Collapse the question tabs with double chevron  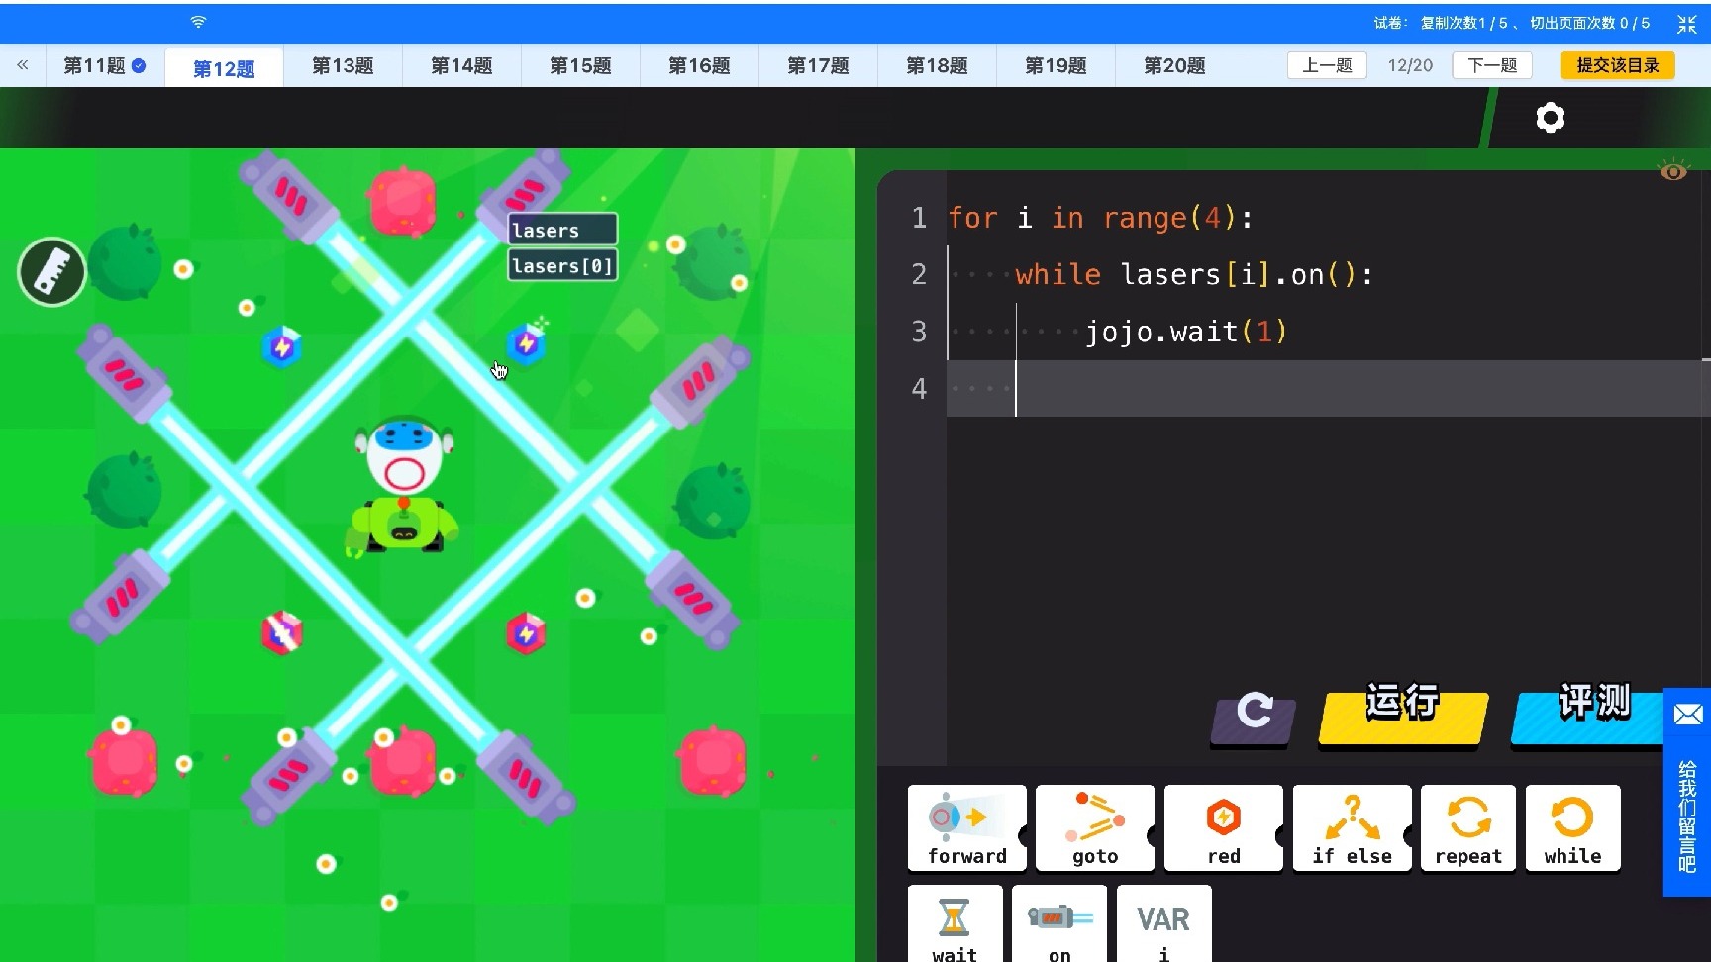22,65
